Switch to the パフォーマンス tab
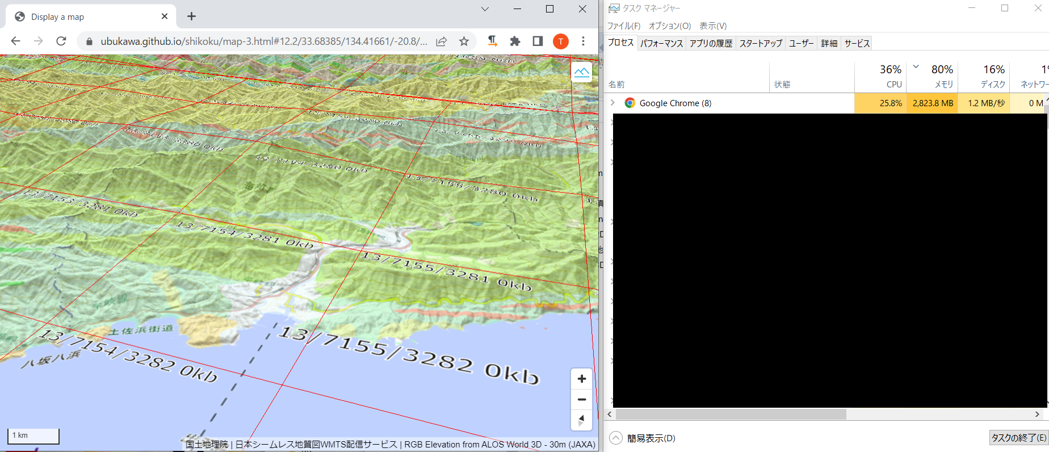The height and width of the screenshot is (452, 1049). click(x=661, y=43)
